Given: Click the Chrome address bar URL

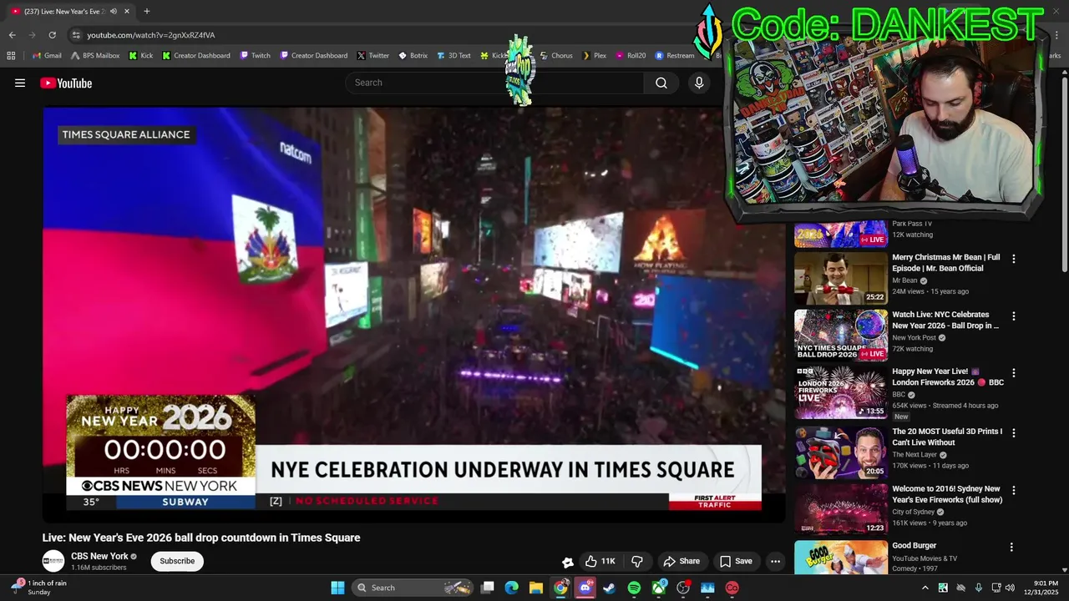Looking at the screenshot, I should 151,35.
